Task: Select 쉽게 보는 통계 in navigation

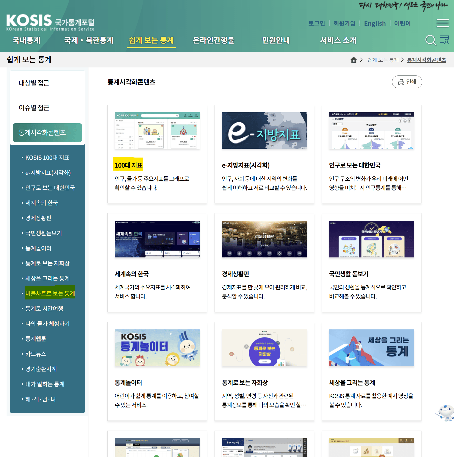Action: point(151,40)
